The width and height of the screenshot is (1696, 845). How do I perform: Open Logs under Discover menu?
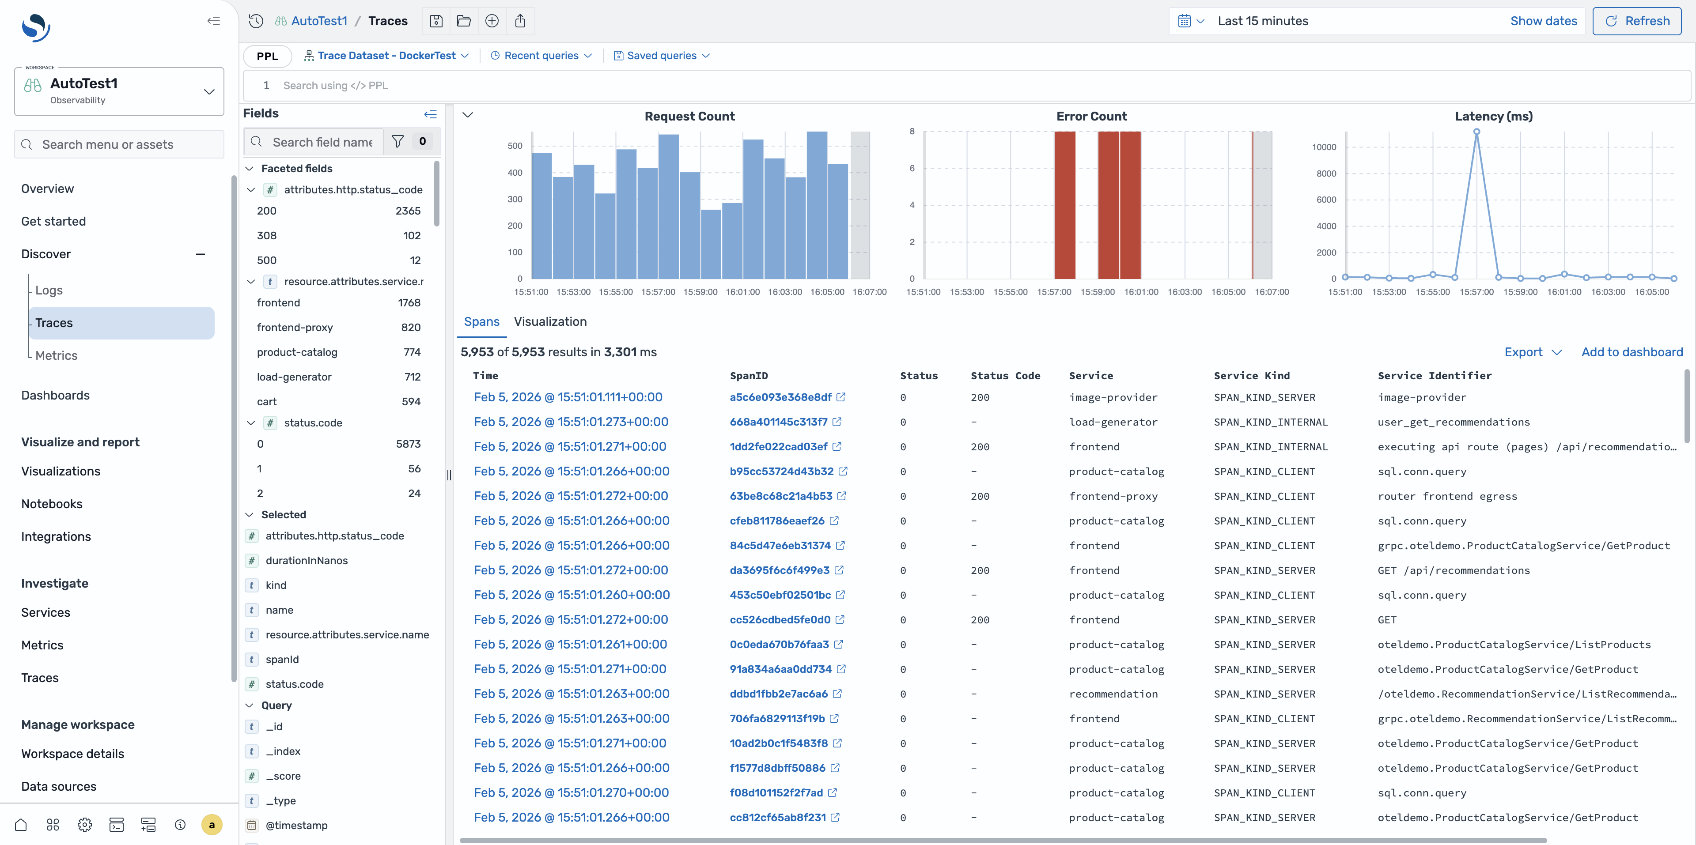point(49,290)
